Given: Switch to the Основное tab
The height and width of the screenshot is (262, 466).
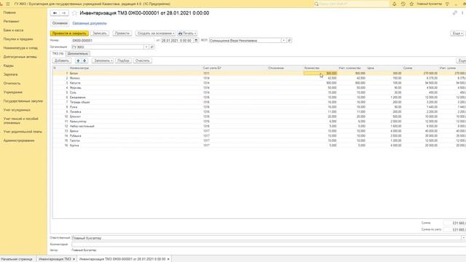Looking at the screenshot, I should pyautogui.click(x=60, y=23).
